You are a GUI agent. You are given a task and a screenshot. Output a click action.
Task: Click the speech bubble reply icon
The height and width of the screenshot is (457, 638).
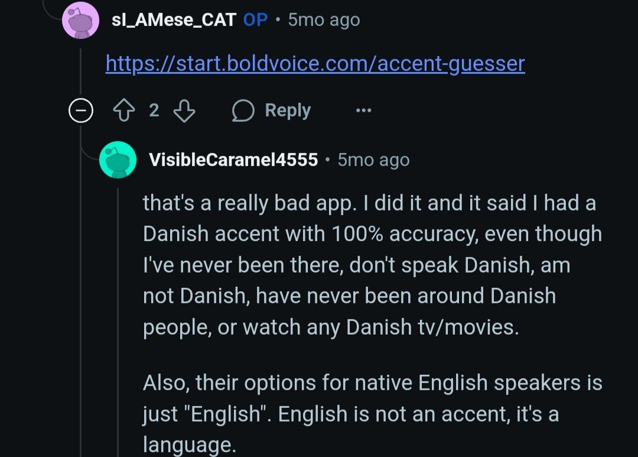[x=243, y=111]
